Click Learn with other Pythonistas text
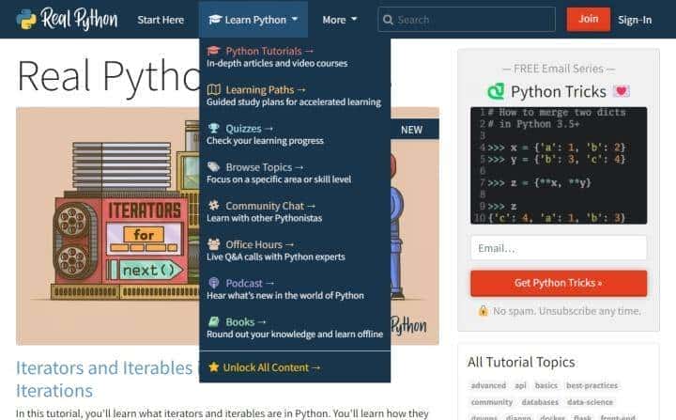The height and width of the screenshot is (420, 676). 264,218
